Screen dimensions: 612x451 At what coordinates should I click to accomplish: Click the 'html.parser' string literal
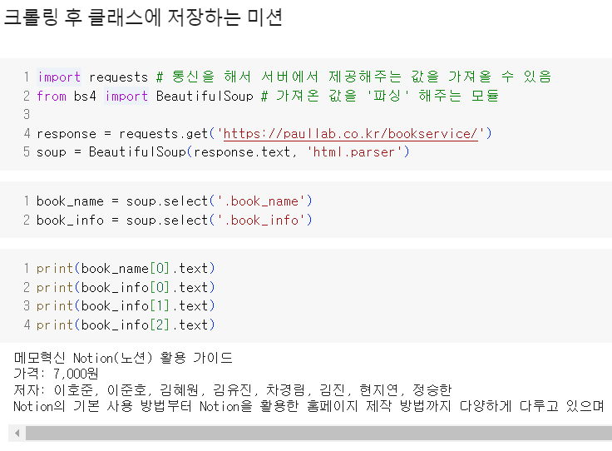click(x=354, y=152)
